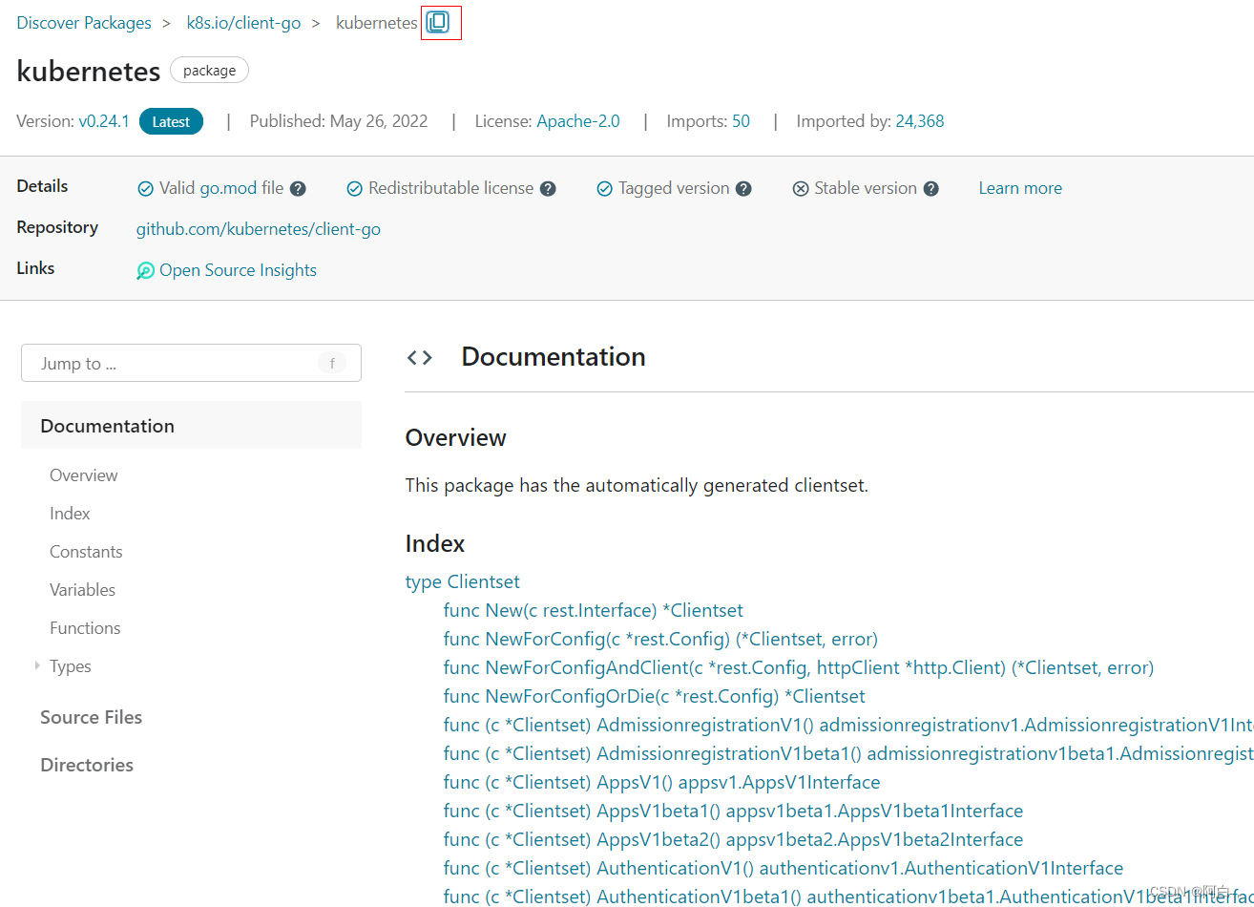Screen dimensions: 1254x907
Task: Click the Latest version badge
Action: 171,121
